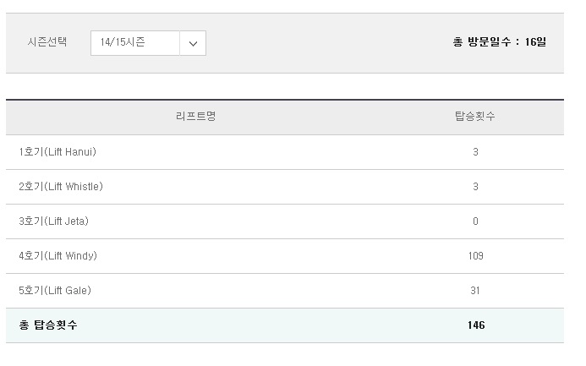The image size is (586, 366).
Task: Select the 4호기(Lift Windy) row
Action: [x=285, y=256]
